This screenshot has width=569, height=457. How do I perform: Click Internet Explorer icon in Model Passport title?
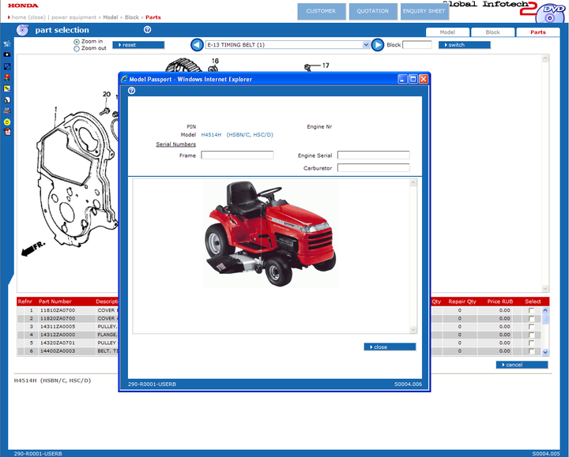pyautogui.click(x=125, y=79)
